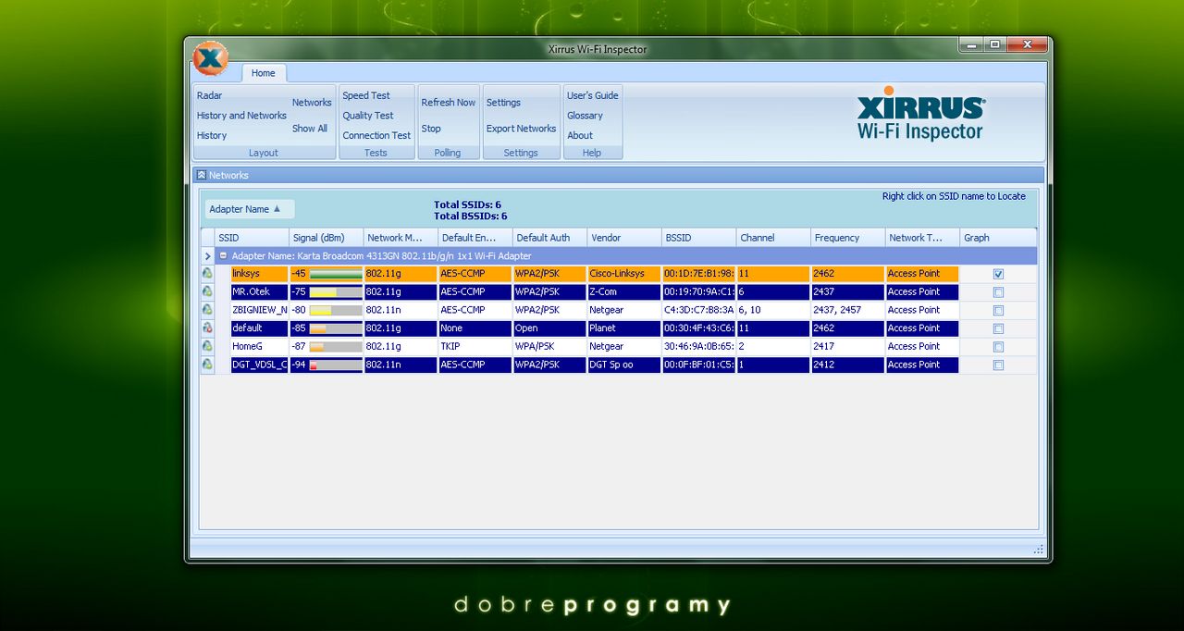Enable Graph checkbox for DGT_VDSL network
Image resolution: width=1184 pixels, height=631 pixels.
point(998,365)
